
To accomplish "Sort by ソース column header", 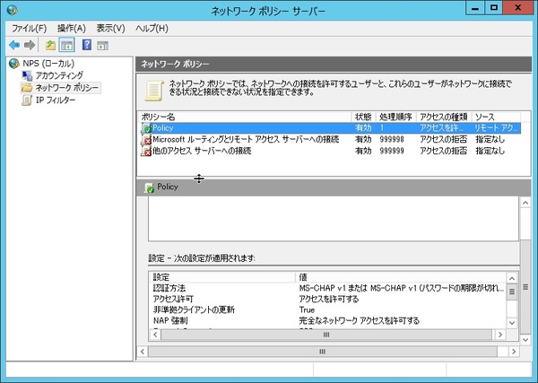I will point(496,117).
